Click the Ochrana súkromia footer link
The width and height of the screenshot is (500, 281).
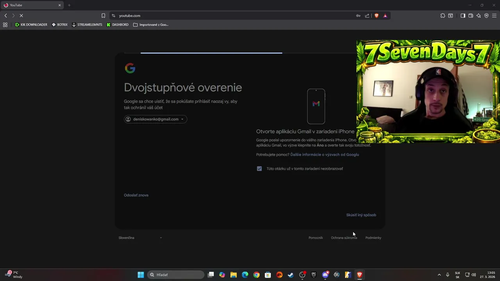(344, 238)
